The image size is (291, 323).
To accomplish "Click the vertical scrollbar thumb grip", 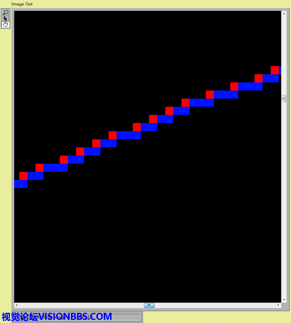I will point(284,99).
